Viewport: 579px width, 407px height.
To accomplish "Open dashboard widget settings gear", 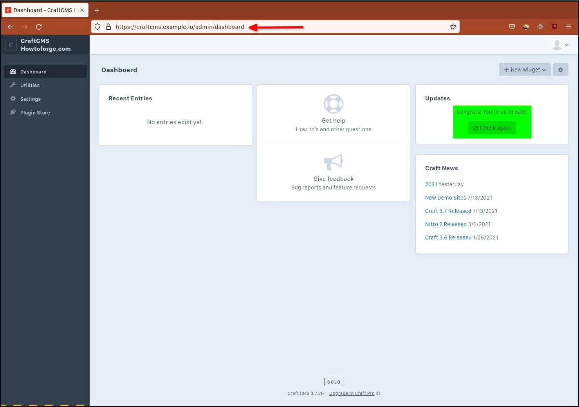I will (x=561, y=70).
